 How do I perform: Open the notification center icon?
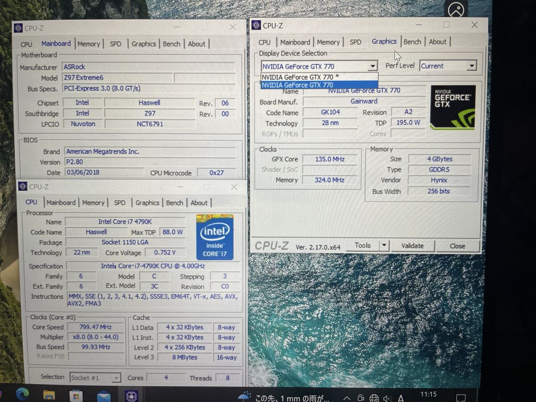[461, 398]
